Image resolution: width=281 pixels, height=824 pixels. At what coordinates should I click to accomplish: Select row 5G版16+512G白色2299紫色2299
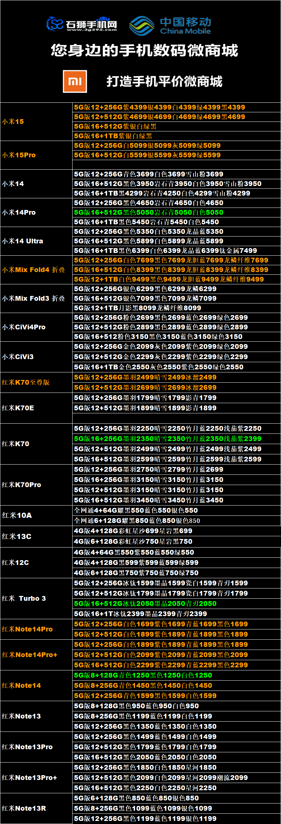(x=176, y=665)
